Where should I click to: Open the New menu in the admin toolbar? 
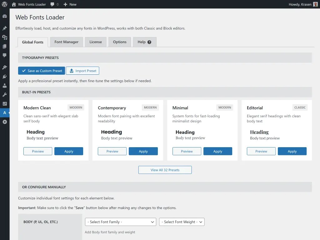tap(70, 4)
